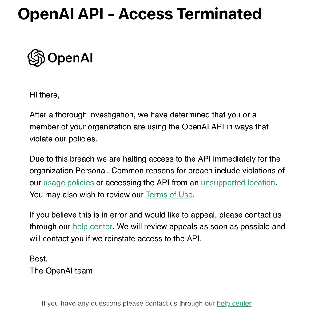Viewport: 315px width, 311px height.
Task: Click the 'OpenAI API - Access Terminated' heading
Action: click(x=140, y=14)
